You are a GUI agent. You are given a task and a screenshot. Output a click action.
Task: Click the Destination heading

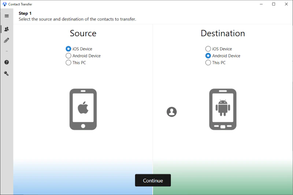click(223, 33)
